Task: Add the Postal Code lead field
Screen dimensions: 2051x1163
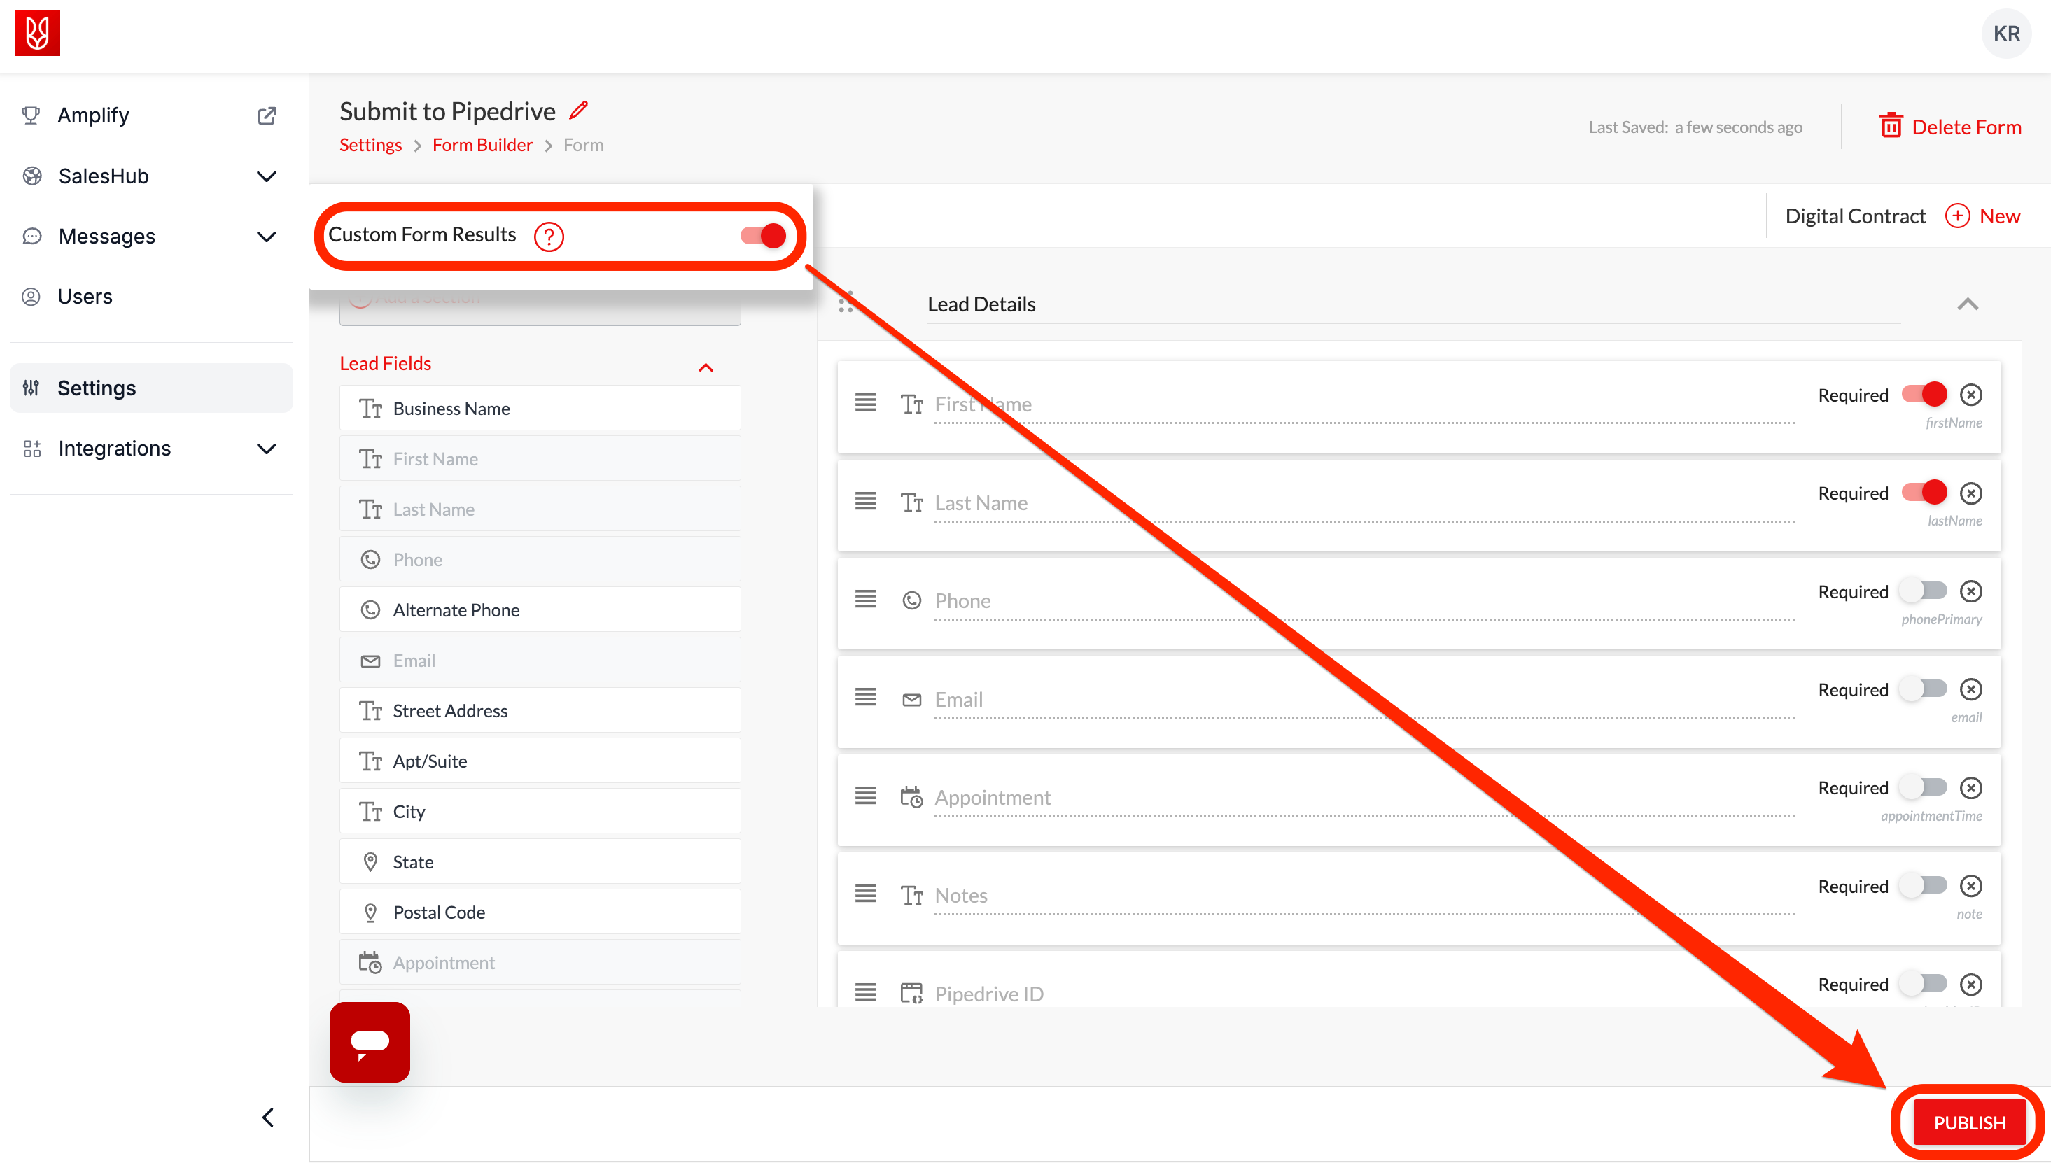Action: click(540, 911)
